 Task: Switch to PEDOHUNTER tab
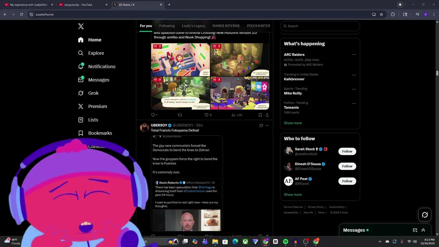click(x=259, y=26)
